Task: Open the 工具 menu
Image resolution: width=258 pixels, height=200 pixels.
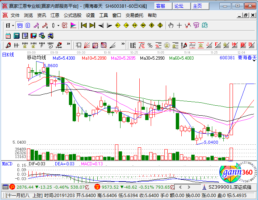Action: (104, 15)
